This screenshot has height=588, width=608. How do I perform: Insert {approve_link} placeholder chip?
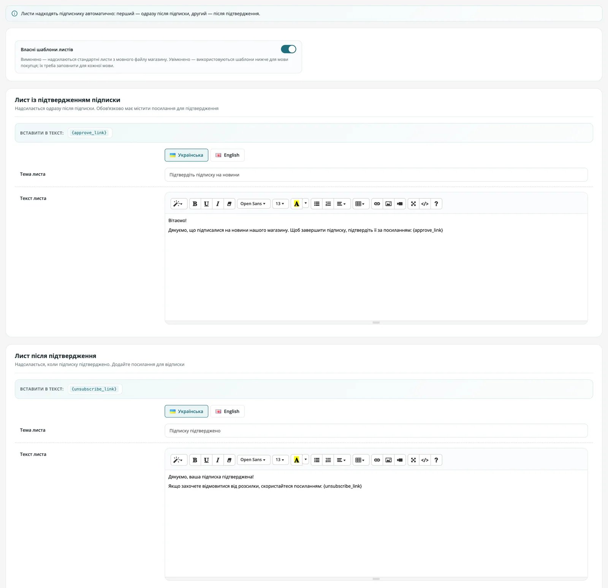tap(90, 133)
